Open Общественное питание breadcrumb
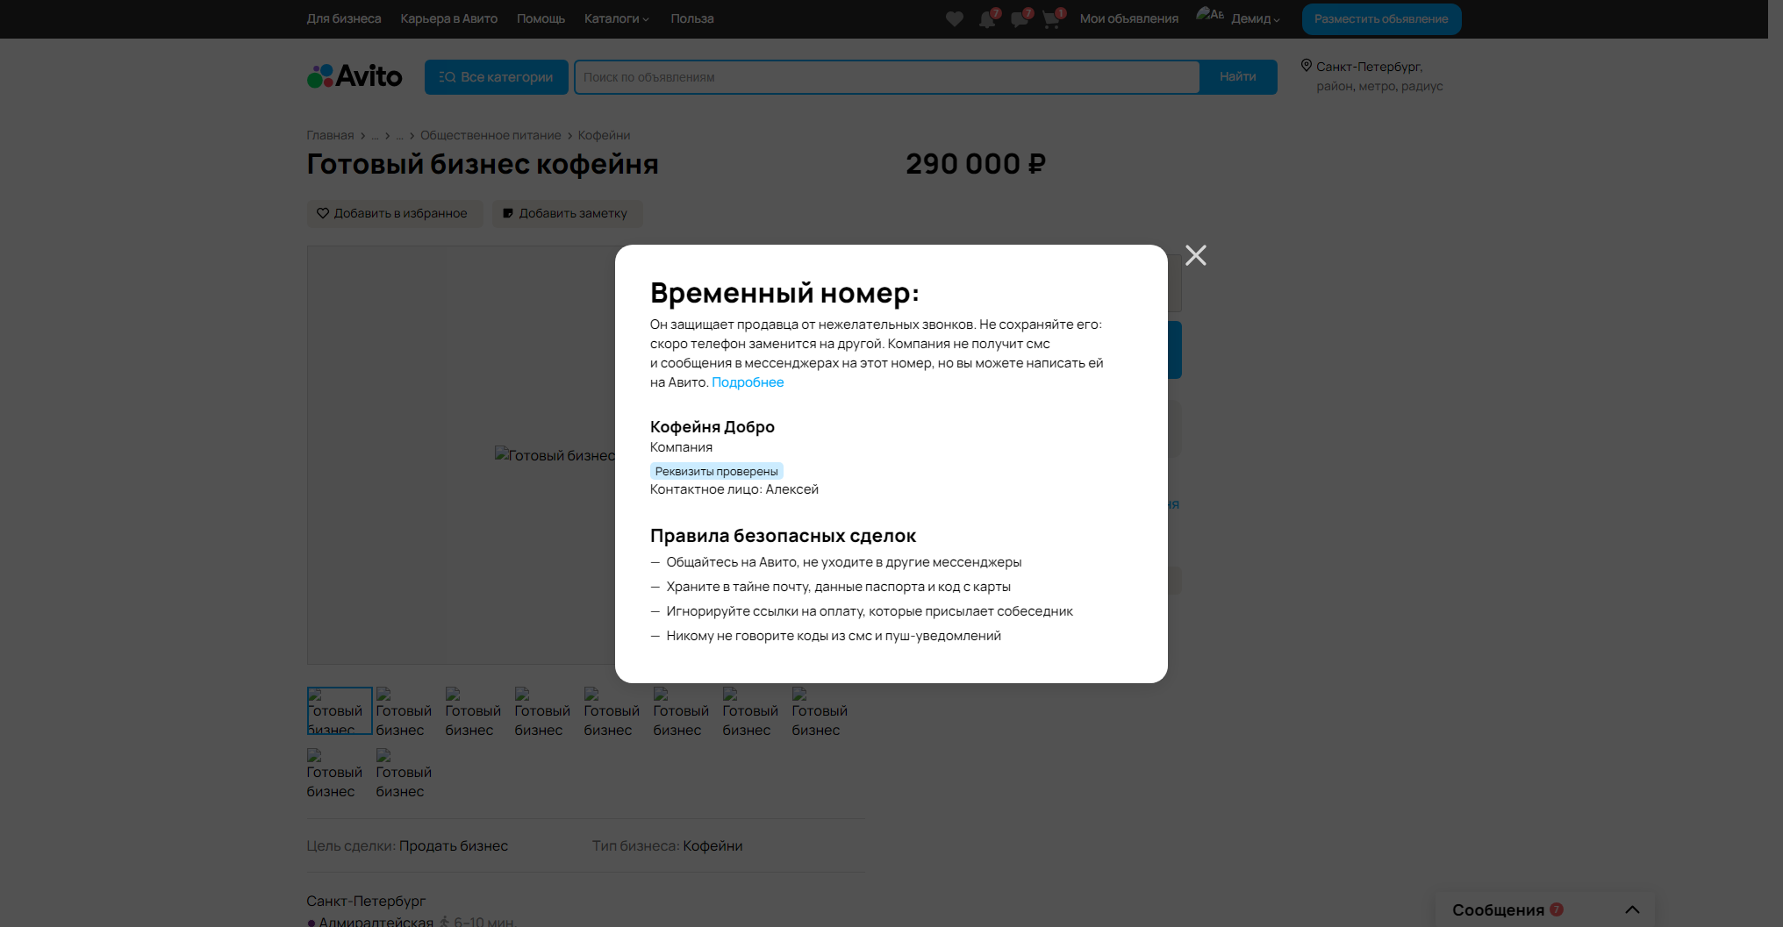The height and width of the screenshot is (927, 1783). 491,135
